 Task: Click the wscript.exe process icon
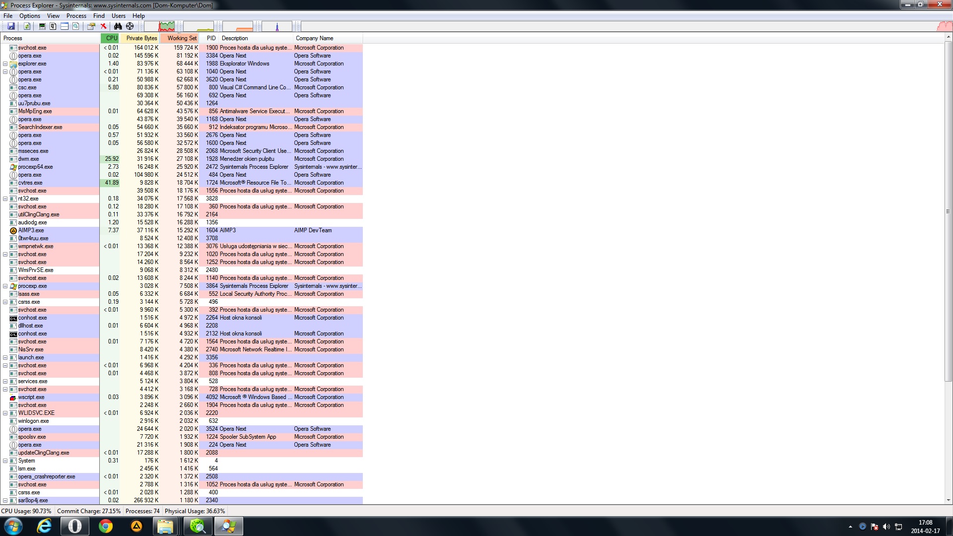point(13,398)
